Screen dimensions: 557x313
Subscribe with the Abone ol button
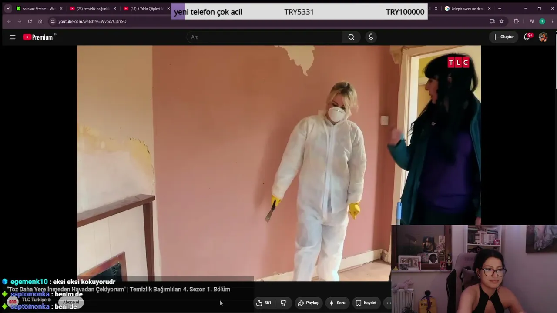tap(71, 303)
